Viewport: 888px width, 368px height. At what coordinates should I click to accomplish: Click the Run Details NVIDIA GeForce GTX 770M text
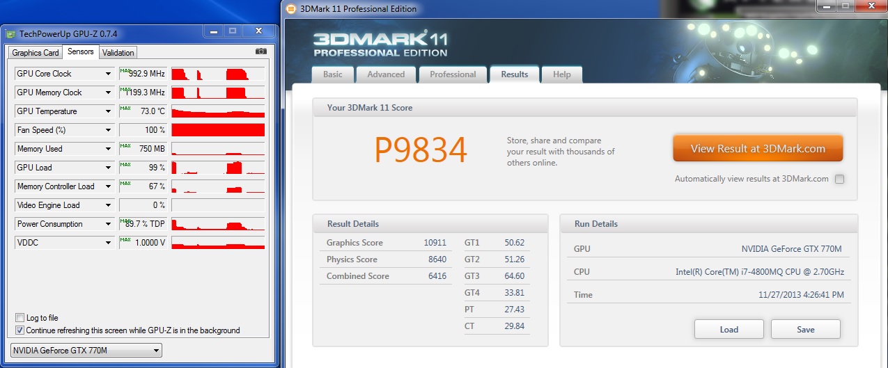[x=793, y=249]
